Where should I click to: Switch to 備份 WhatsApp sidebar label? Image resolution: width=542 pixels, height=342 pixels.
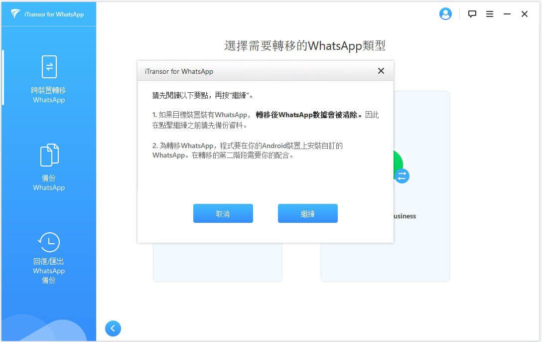(49, 182)
